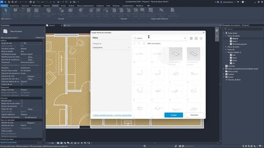Refresh results with the circular arrow icon
The height and width of the screenshot is (148, 264).
point(144,44)
